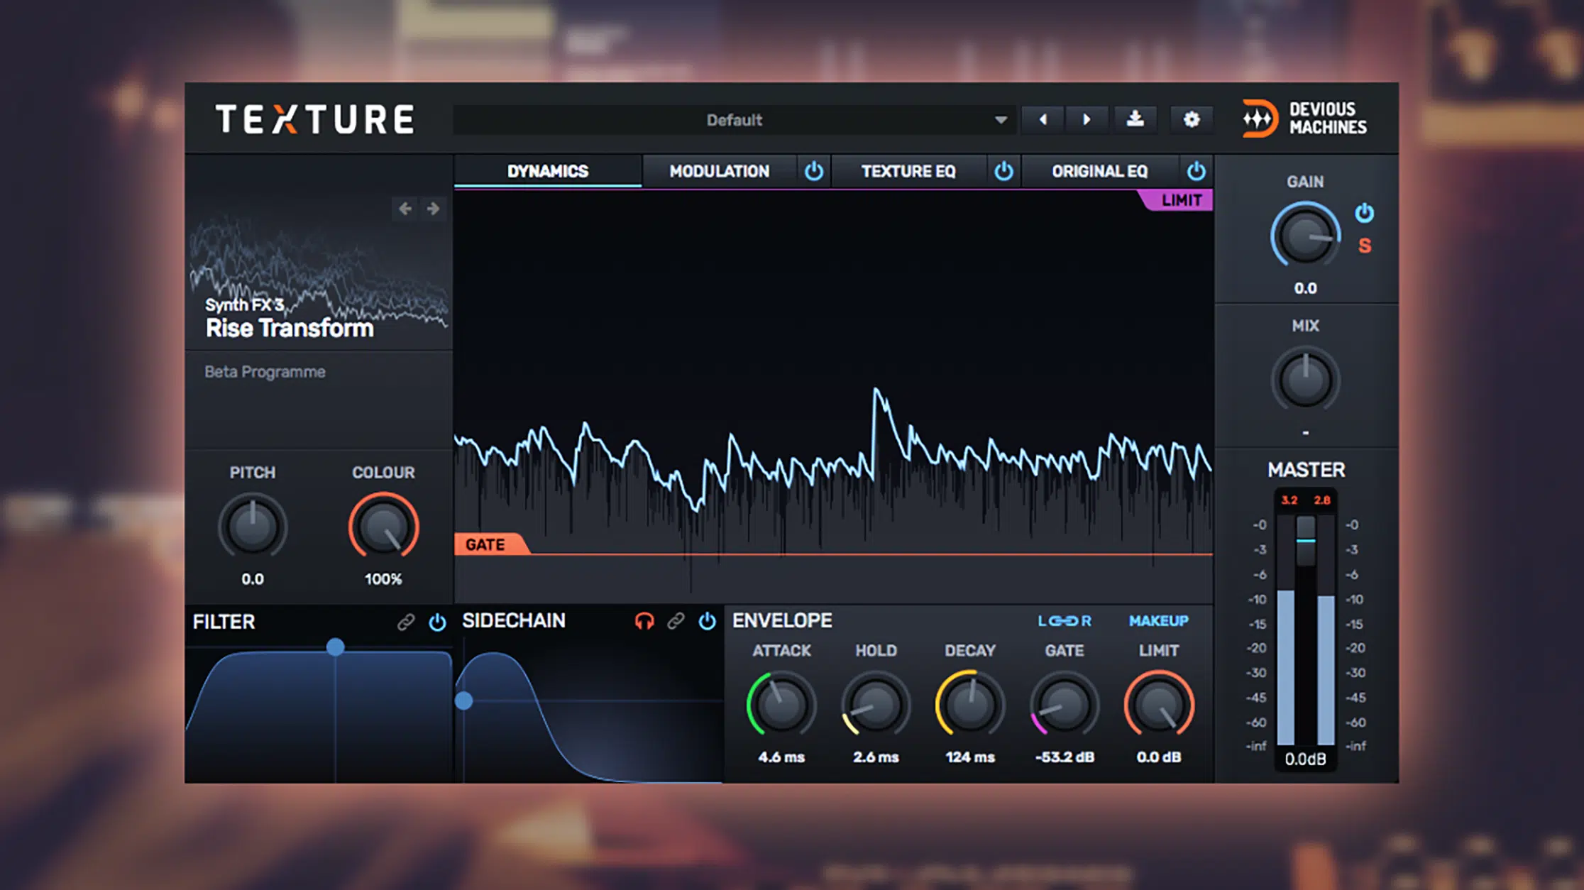The height and width of the screenshot is (890, 1584).
Task: Click the Gate -53.2 dB value
Action: pos(1064,757)
